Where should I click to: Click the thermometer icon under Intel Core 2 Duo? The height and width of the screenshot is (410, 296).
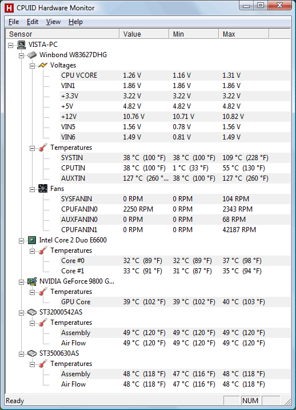tap(43, 250)
